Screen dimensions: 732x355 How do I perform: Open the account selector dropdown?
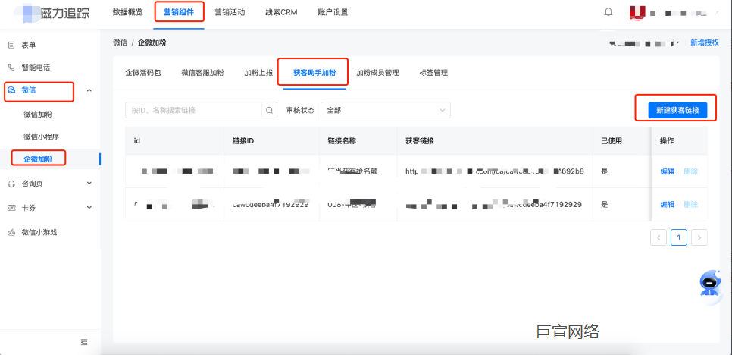coord(644,42)
